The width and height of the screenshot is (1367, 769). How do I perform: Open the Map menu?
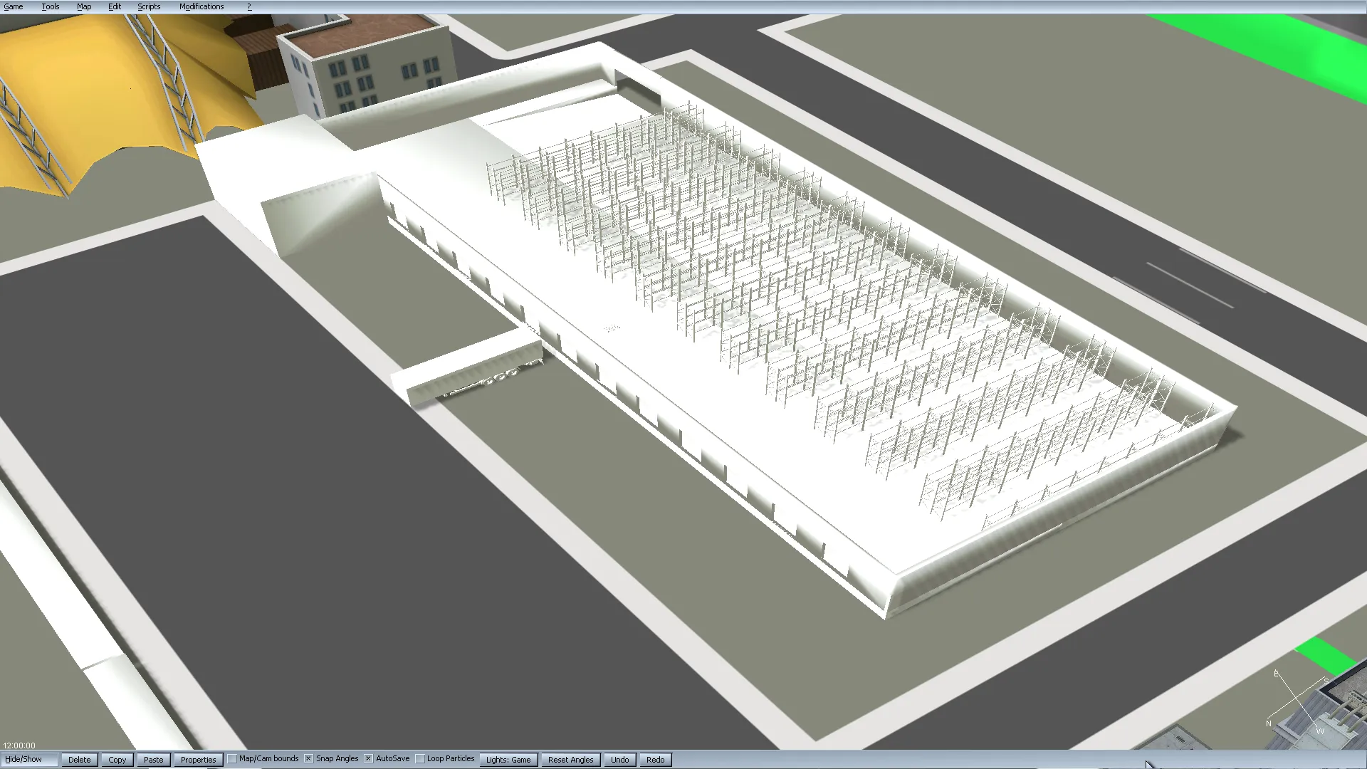coord(84,6)
